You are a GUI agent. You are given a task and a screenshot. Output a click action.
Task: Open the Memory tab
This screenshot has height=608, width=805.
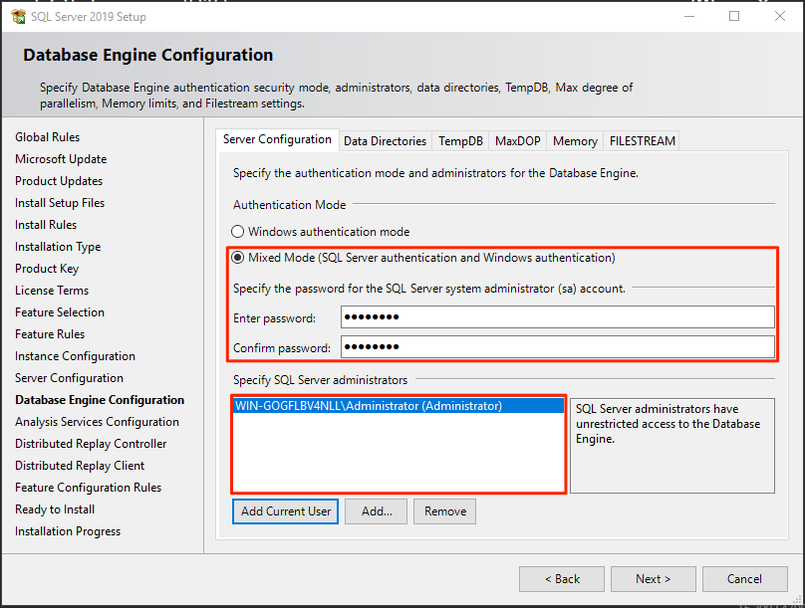point(574,140)
